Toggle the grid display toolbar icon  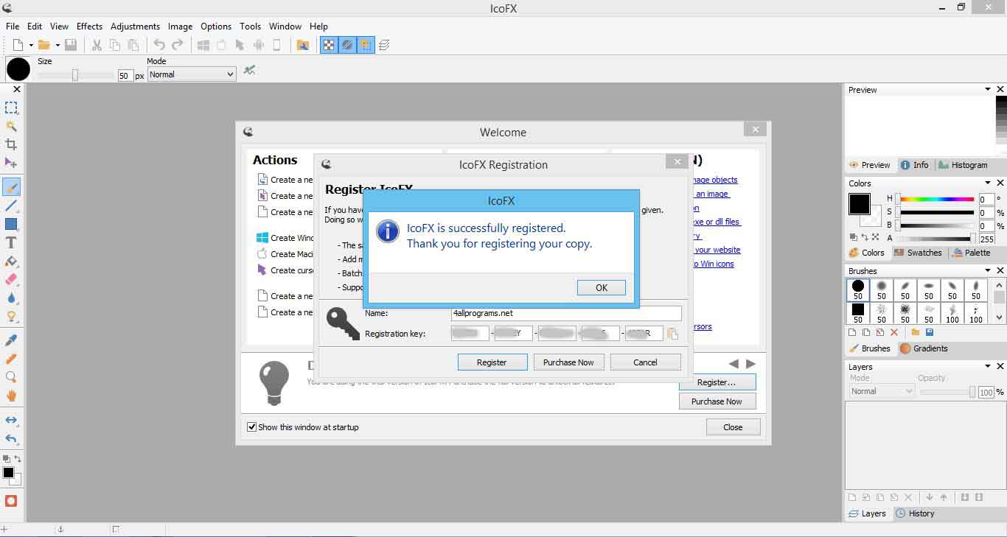click(365, 45)
